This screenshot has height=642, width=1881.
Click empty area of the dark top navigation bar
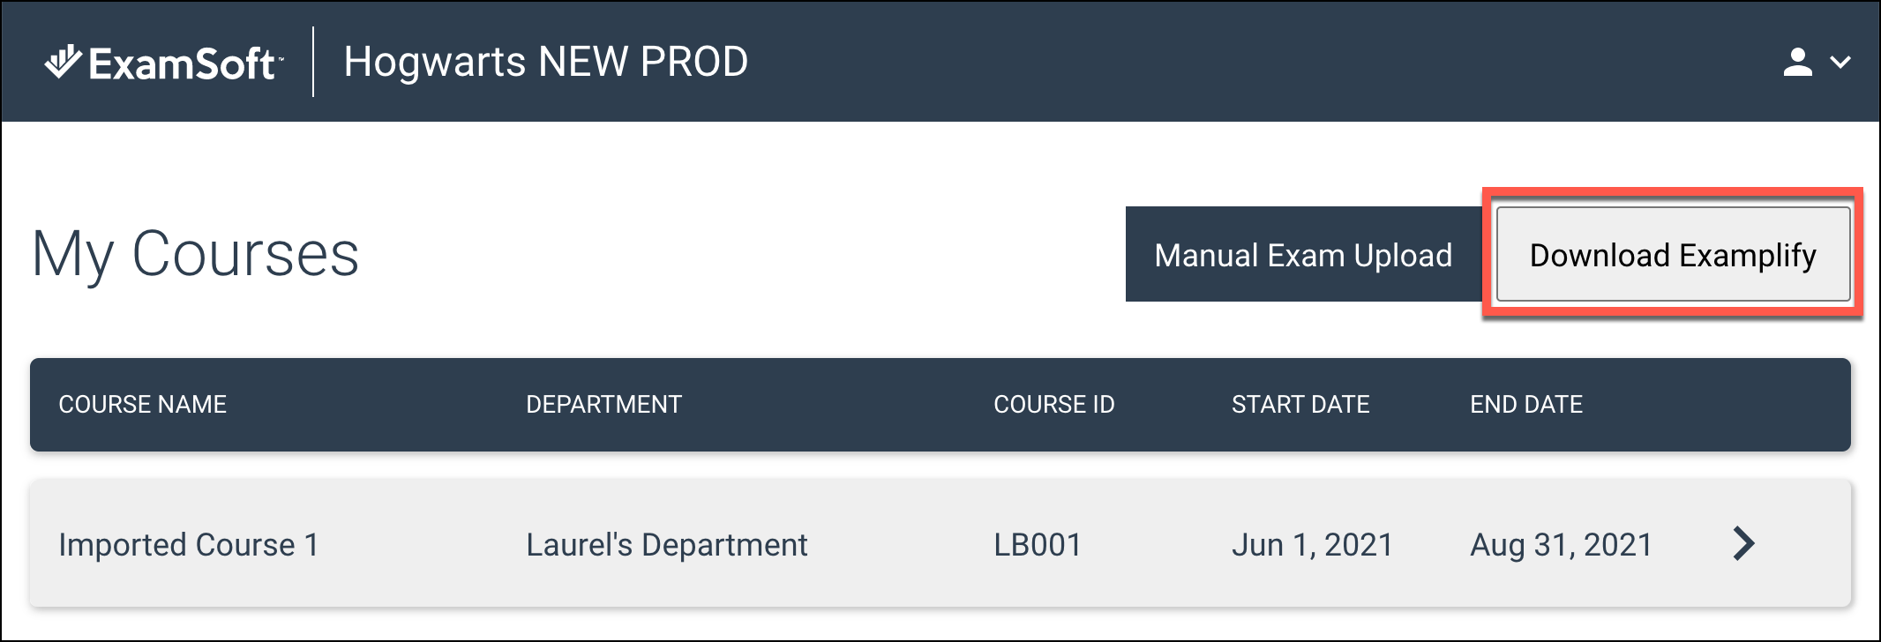[x=1235, y=62]
